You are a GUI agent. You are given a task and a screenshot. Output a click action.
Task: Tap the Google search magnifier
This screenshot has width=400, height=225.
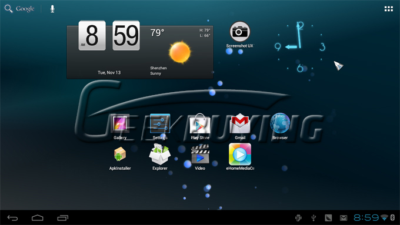[x=8, y=9]
